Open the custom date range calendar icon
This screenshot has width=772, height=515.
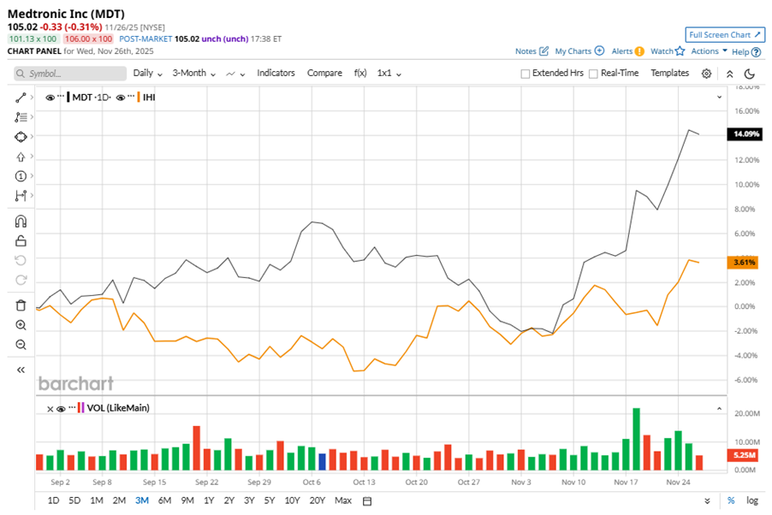pyautogui.click(x=367, y=501)
